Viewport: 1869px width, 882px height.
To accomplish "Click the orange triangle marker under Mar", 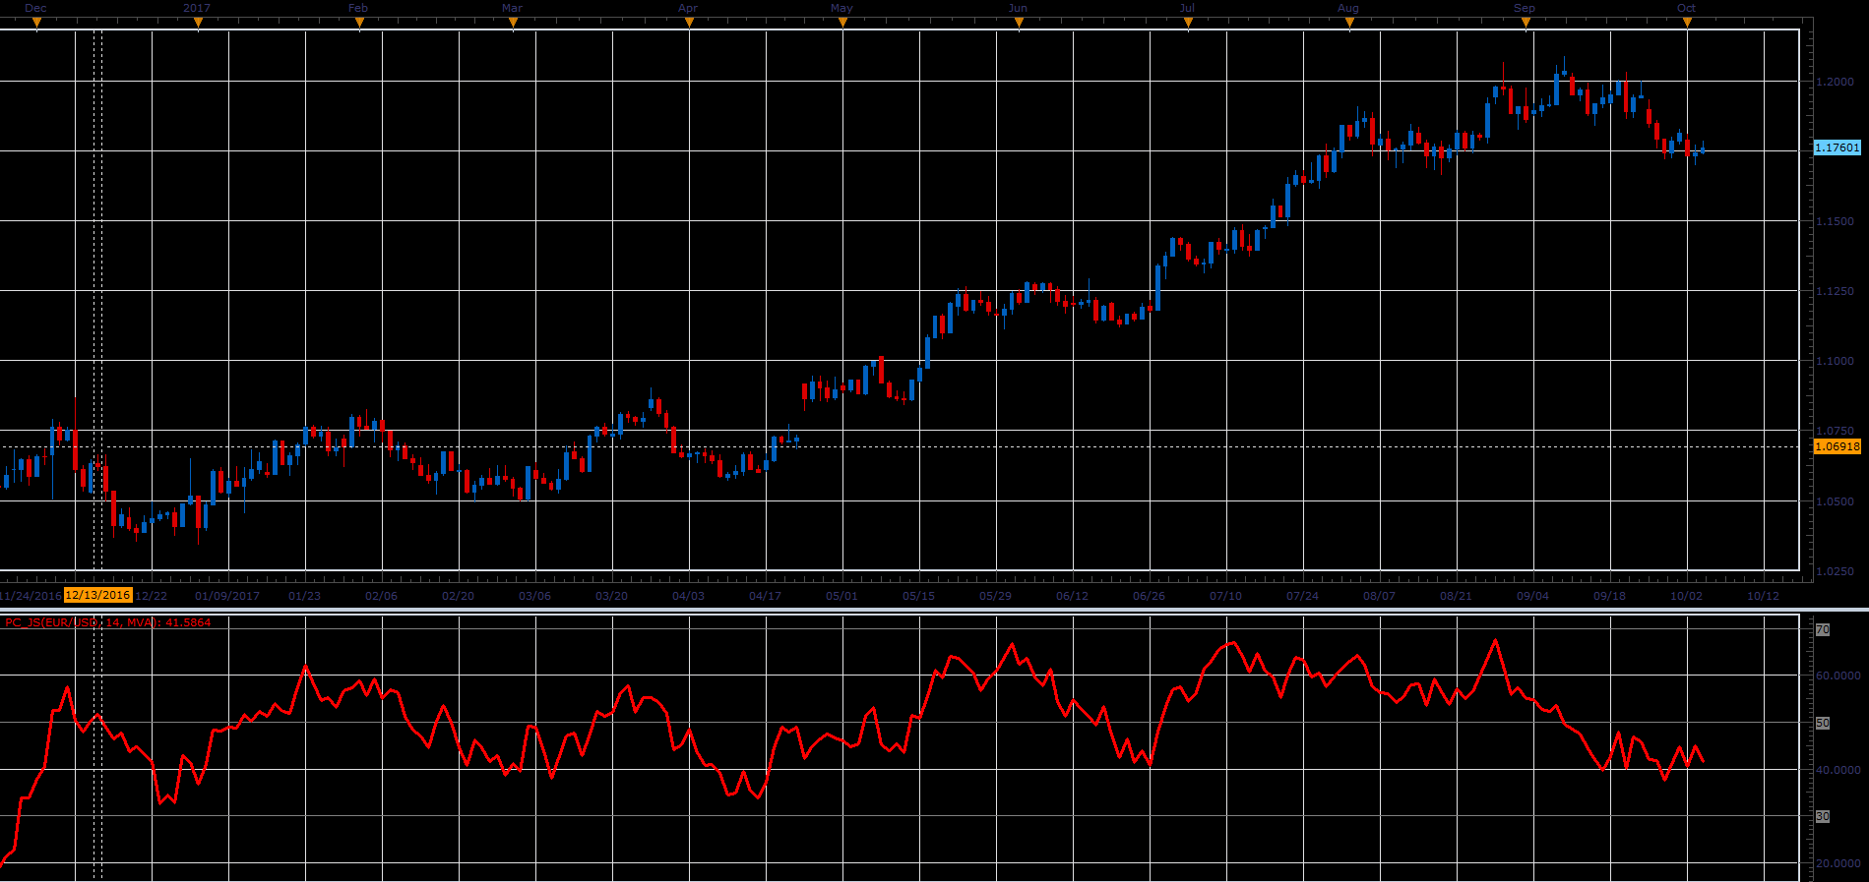I will [513, 23].
